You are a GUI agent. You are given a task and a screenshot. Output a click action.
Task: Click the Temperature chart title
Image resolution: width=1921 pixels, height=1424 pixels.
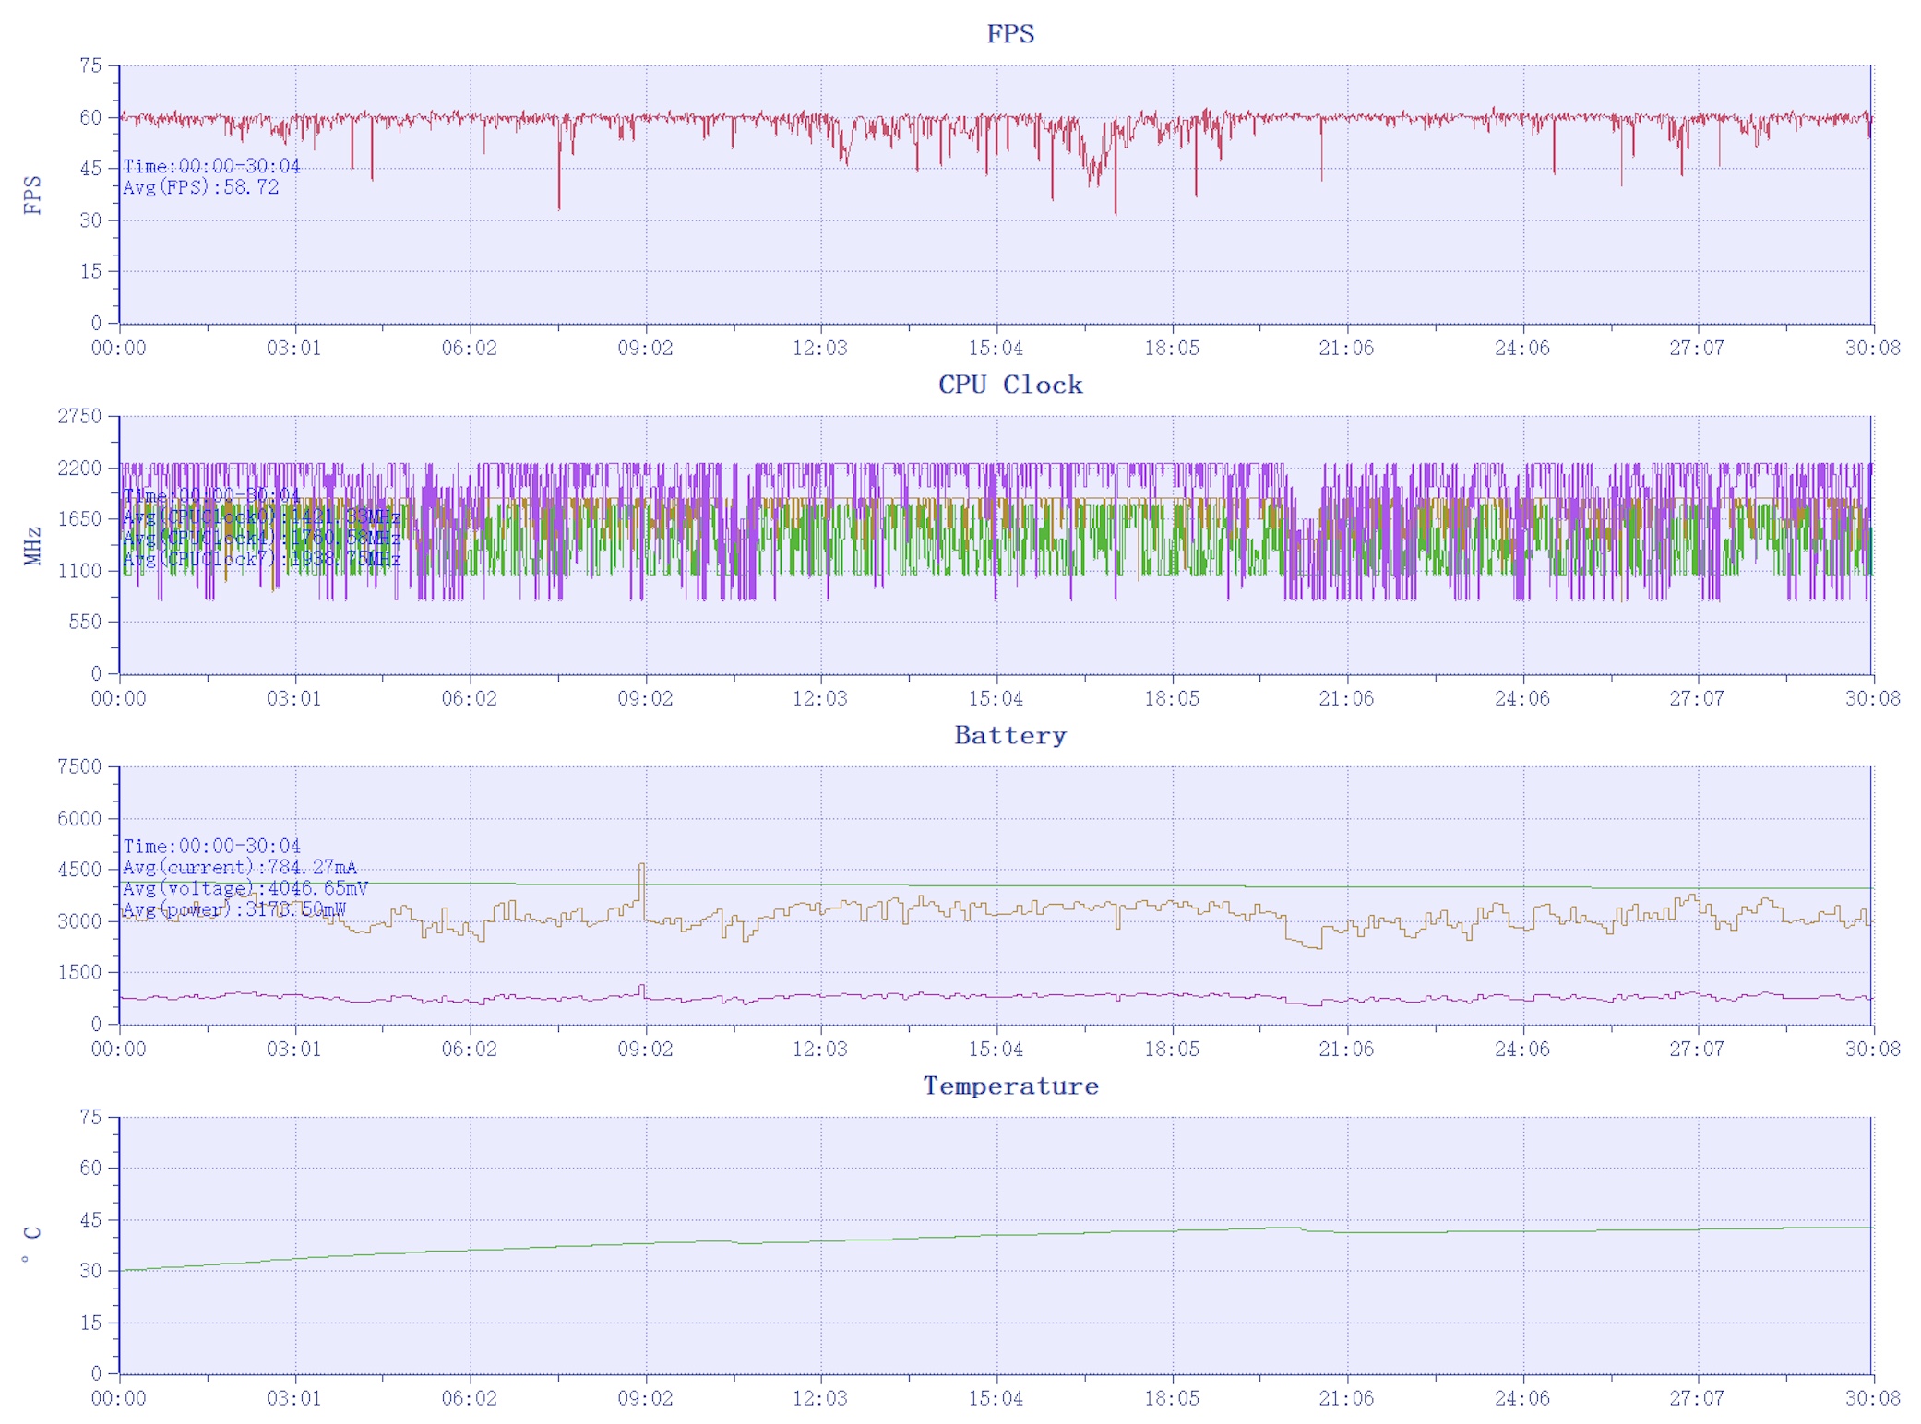(1009, 1086)
